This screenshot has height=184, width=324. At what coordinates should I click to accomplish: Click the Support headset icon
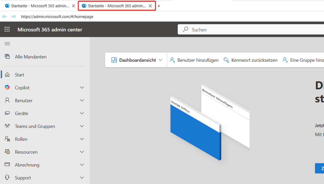7,178
